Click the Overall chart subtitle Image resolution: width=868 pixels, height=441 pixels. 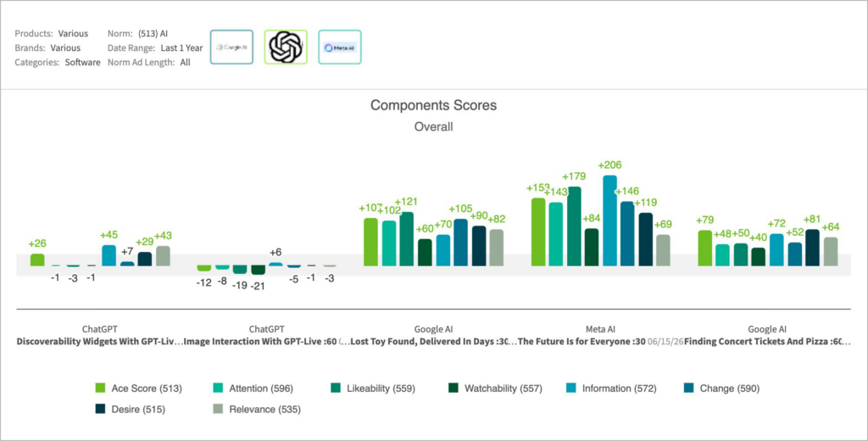pyautogui.click(x=433, y=127)
